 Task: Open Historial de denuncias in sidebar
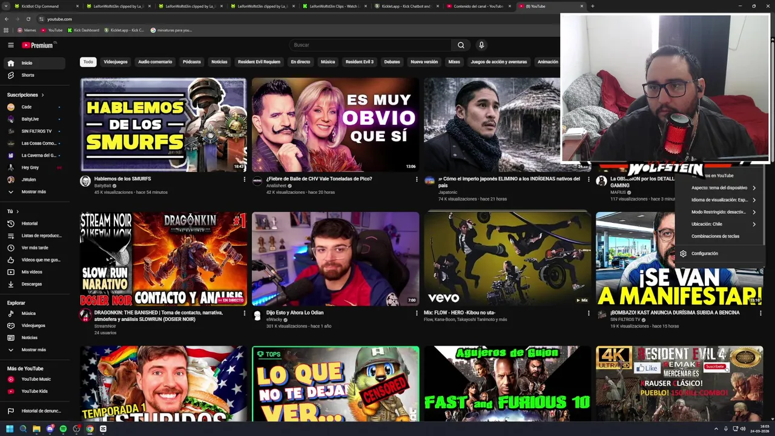35,411
